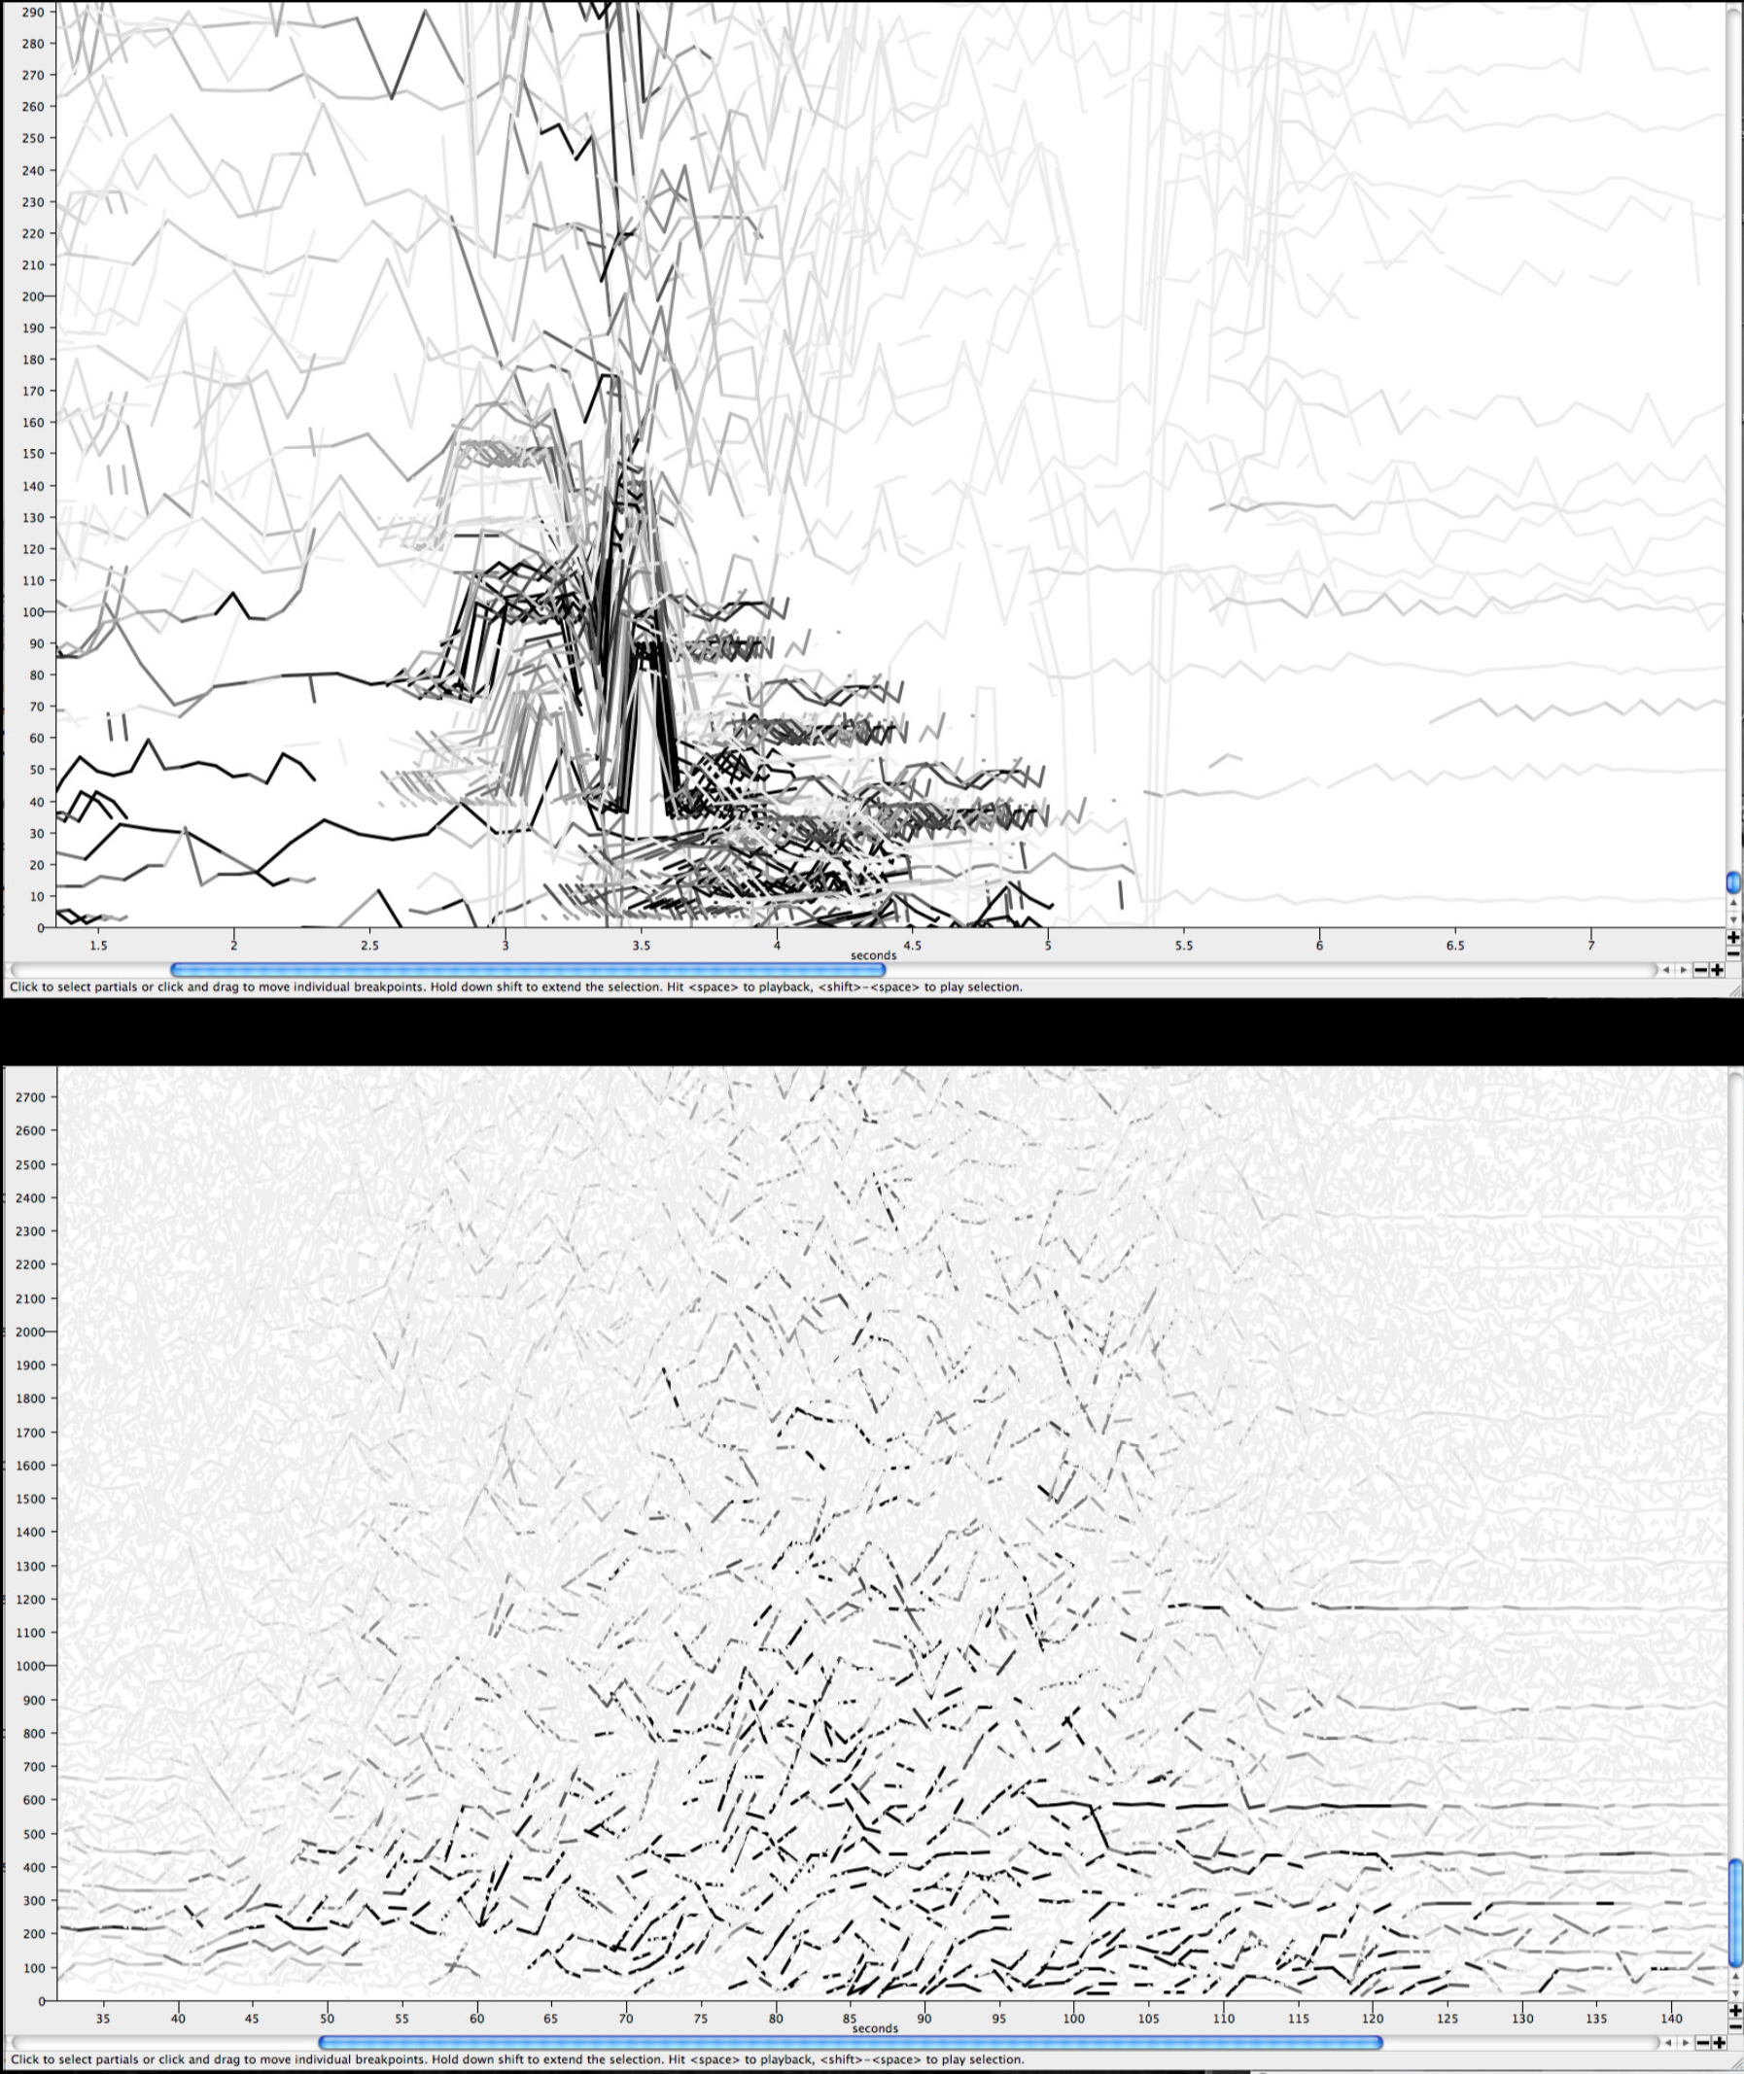
Task: Zoom out vertically in the lower partials window
Action: click(x=1736, y=2026)
